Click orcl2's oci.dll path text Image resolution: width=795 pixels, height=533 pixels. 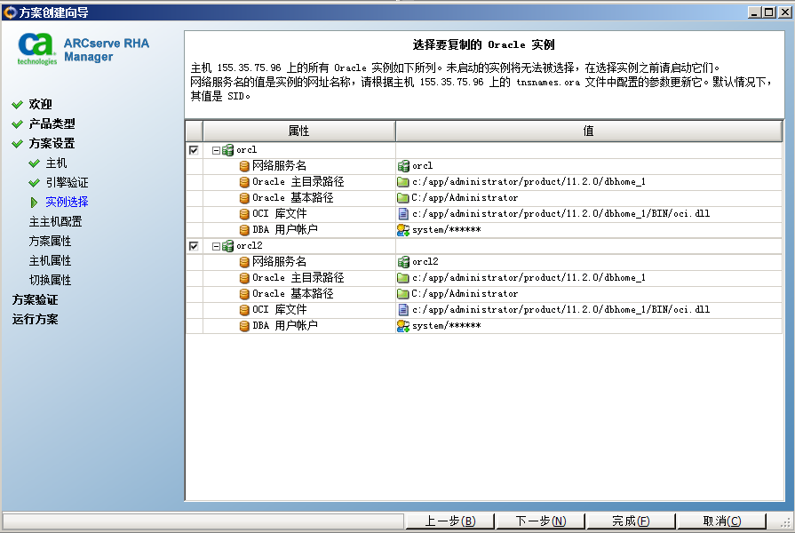point(560,310)
